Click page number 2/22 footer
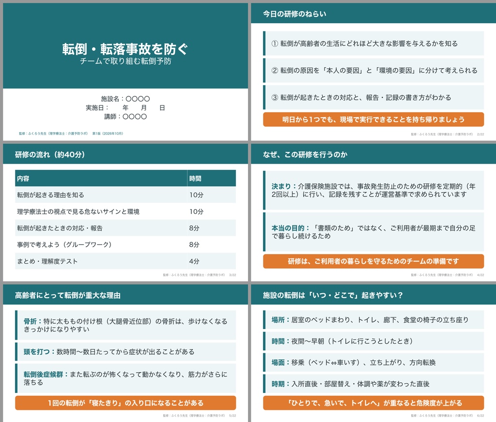The width and height of the screenshot is (496, 422). pos(480,135)
